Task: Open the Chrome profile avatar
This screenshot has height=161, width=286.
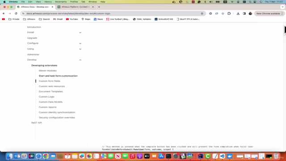Action: [x=250, y=13]
